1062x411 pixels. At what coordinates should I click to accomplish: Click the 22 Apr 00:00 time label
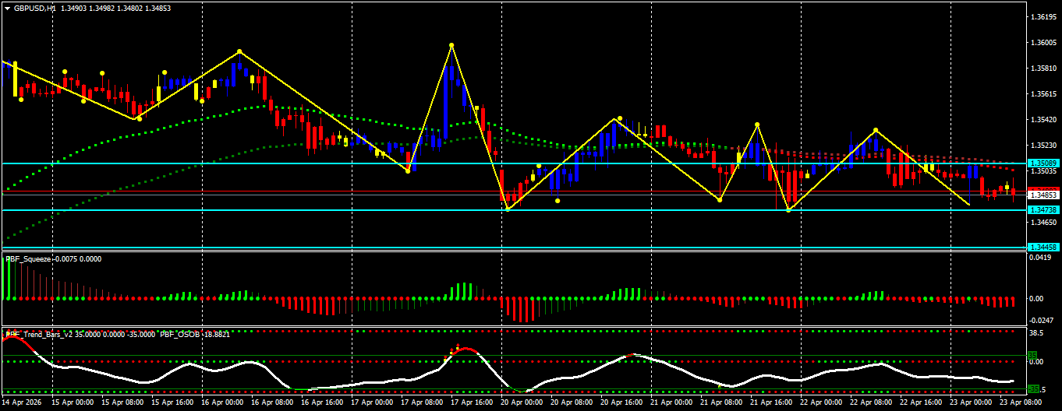820,402
